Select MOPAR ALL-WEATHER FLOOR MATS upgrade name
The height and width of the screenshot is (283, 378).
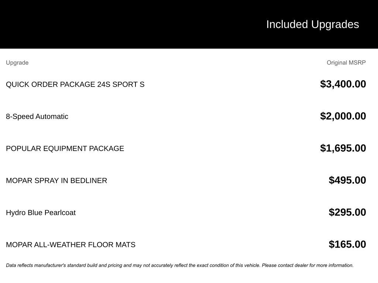pyautogui.click(x=71, y=245)
